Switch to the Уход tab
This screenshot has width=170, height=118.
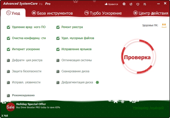[x=13, y=13]
